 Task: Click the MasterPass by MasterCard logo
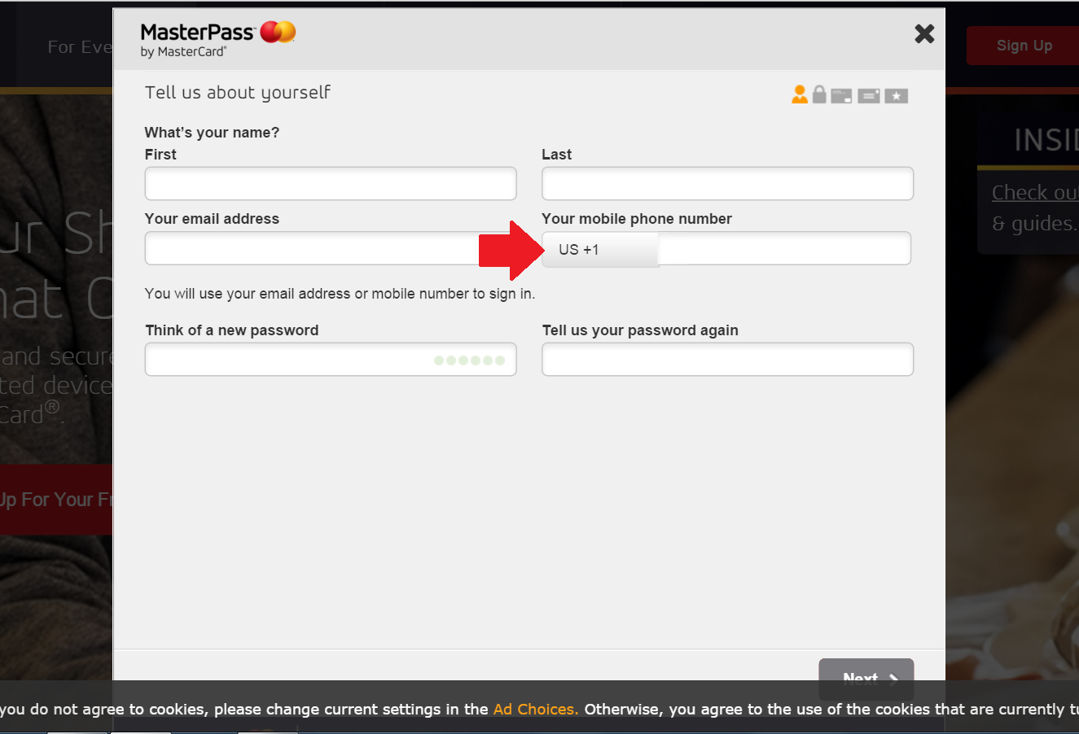click(217, 39)
